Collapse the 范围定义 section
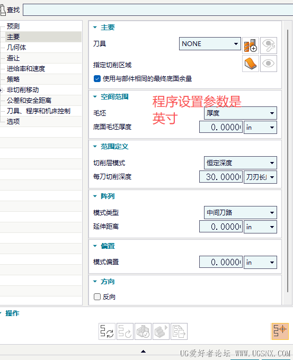This screenshot has height=360, width=293. pos(95,147)
